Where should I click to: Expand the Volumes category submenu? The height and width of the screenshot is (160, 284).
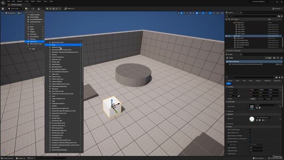click(35, 39)
